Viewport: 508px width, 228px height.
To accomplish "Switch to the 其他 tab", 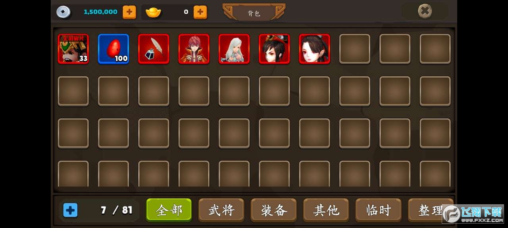I will coord(326,210).
